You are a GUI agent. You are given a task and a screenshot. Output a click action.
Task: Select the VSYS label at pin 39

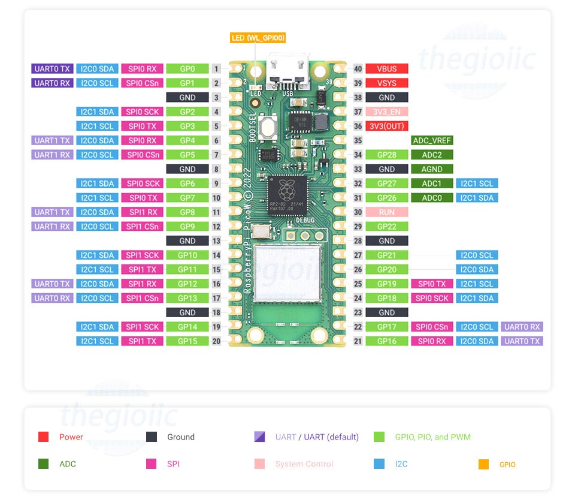[x=387, y=83]
